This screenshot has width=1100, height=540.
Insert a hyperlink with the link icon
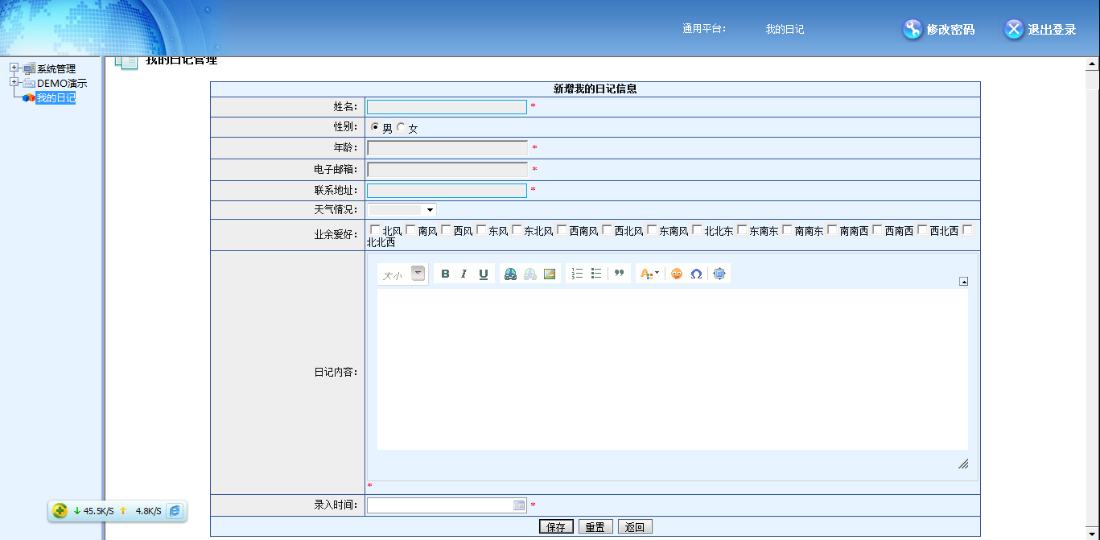coord(510,274)
